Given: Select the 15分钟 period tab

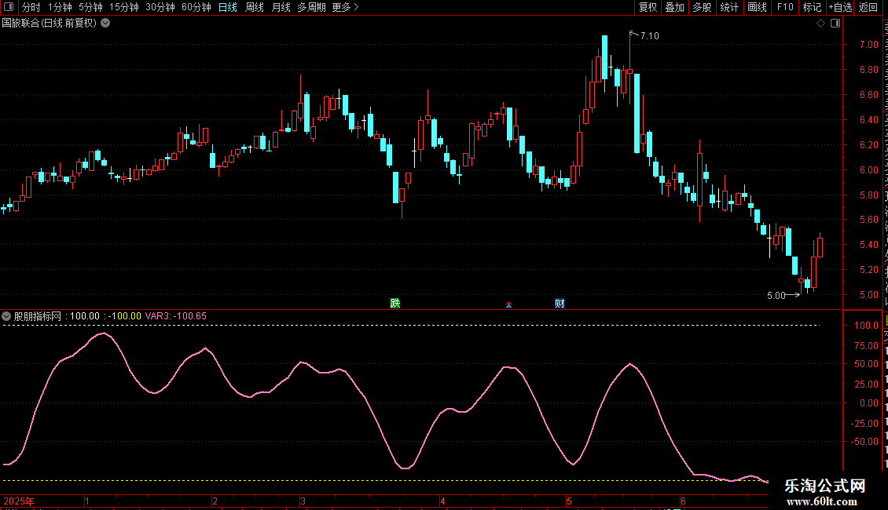Looking at the screenshot, I should pos(123,7).
